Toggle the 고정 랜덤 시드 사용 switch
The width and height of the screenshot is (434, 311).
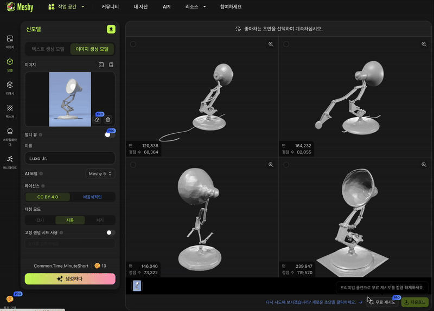(111, 232)
